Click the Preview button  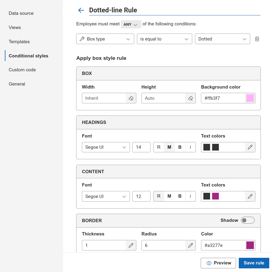pos(218,263)
